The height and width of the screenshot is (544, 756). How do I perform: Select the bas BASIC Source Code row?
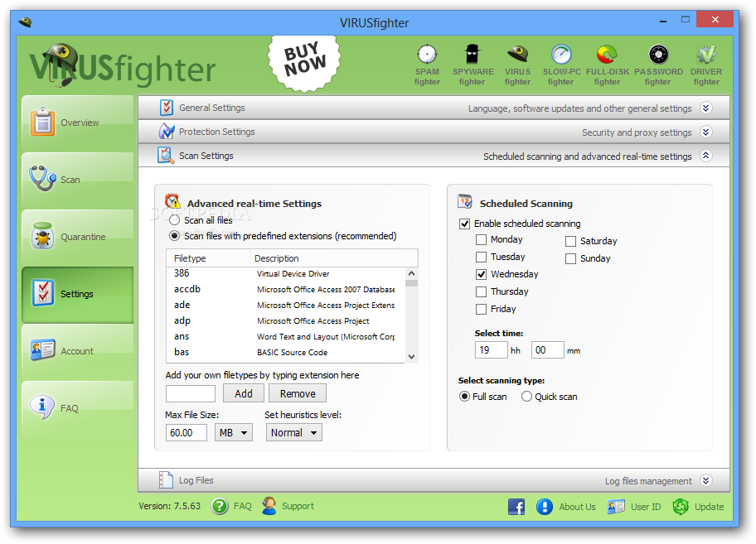point(285,352)
